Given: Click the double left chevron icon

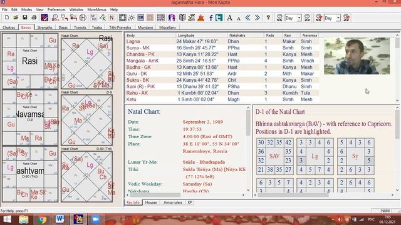Looking at the screenshot, I should [248, 17].
